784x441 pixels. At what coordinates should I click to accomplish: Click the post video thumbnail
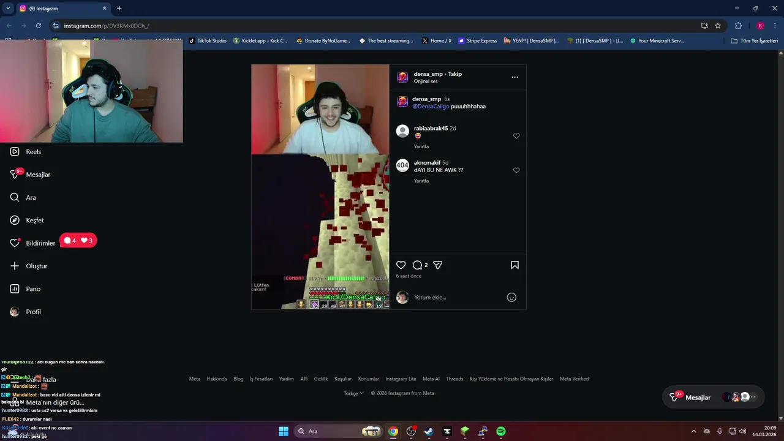click(x=320, y=187)
